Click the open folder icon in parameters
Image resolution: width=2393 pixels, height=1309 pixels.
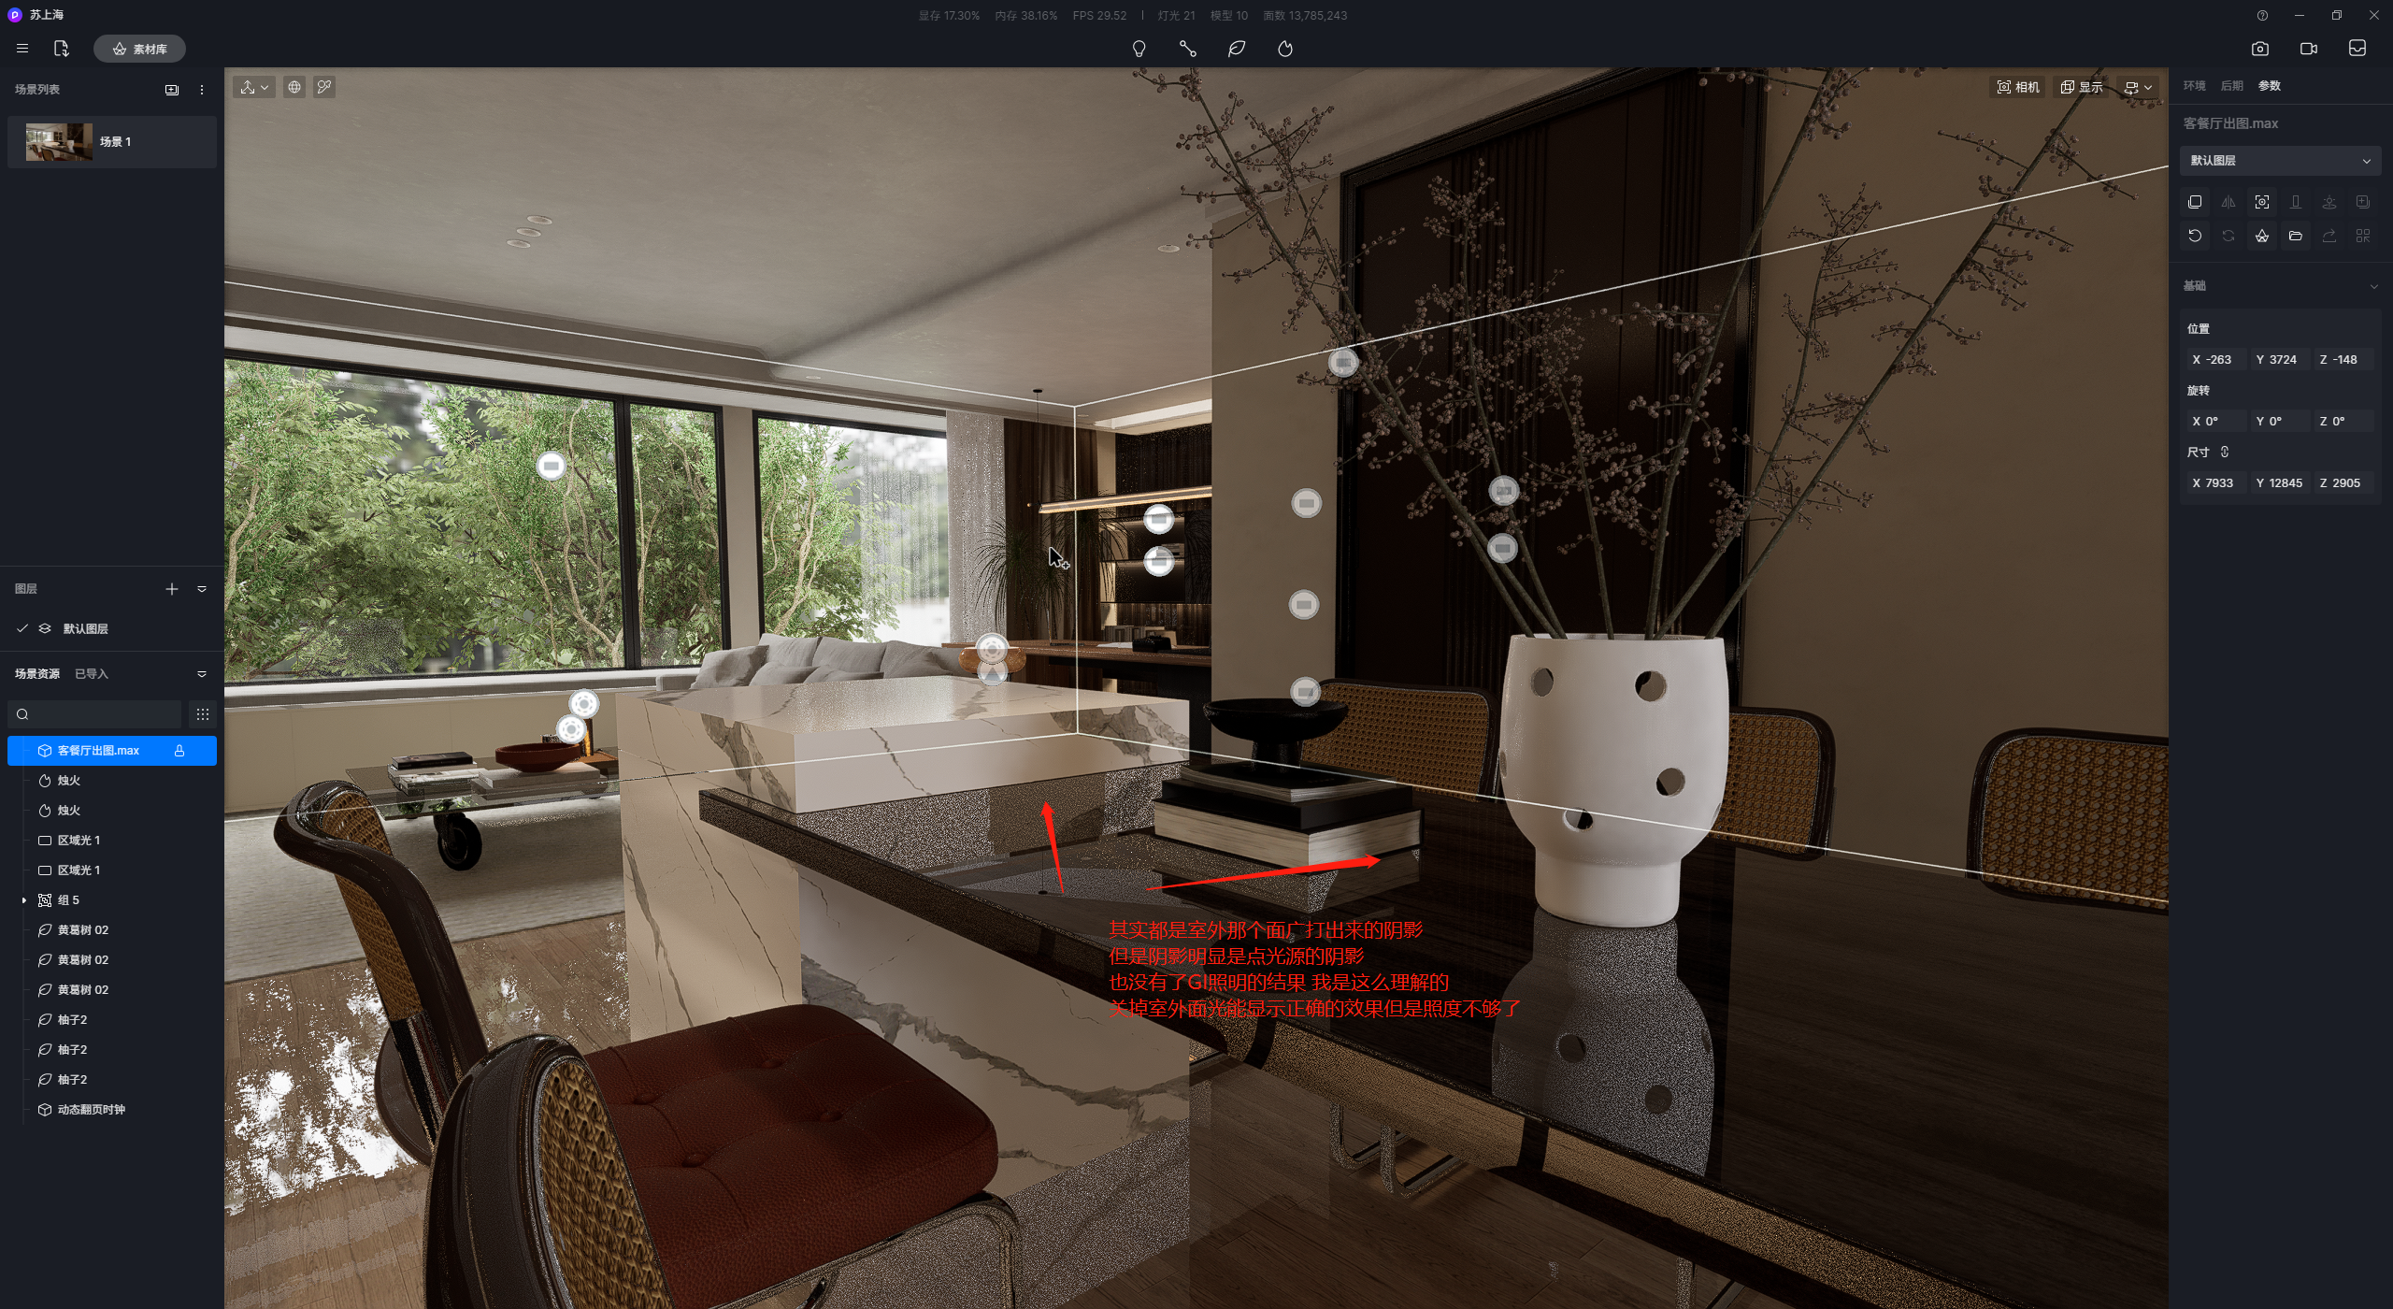2295,236
